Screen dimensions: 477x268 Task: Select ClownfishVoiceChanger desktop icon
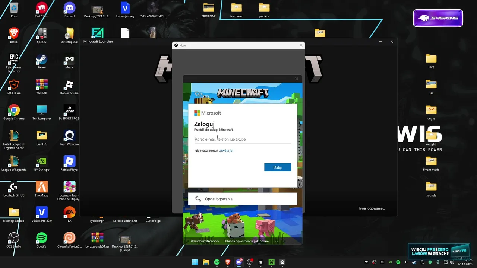69,240
